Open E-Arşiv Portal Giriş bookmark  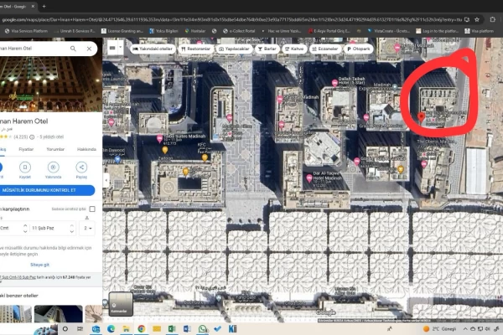tap(329, 31)
